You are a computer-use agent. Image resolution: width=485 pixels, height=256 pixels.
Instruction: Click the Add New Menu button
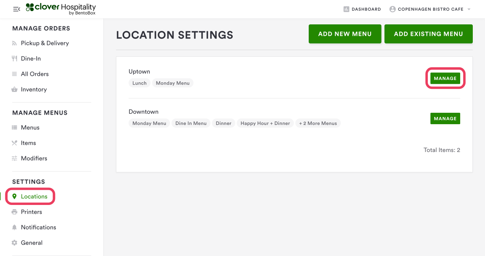click(345, 34)
